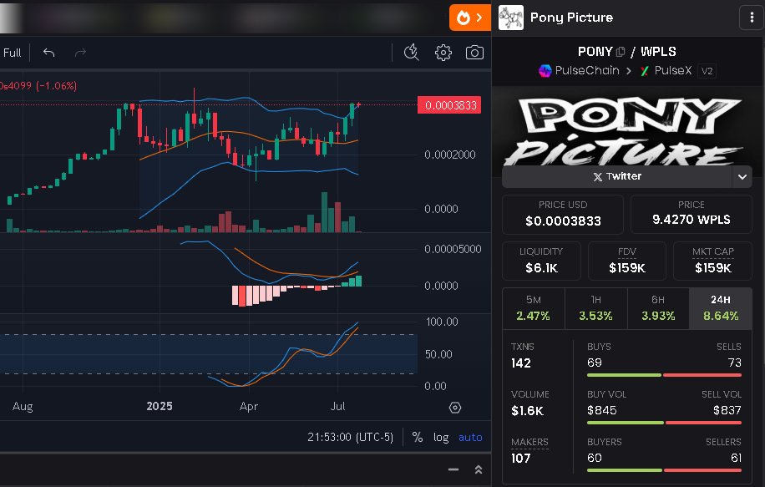This screenshot has height=487, width=765.
Task: Click the Full timeframe button
Action: click(13, 53)
